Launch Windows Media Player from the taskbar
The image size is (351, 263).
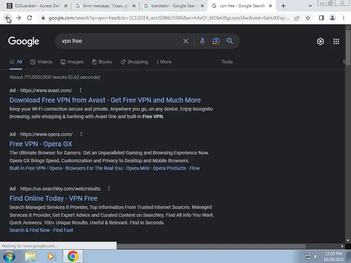coord(51,256)
